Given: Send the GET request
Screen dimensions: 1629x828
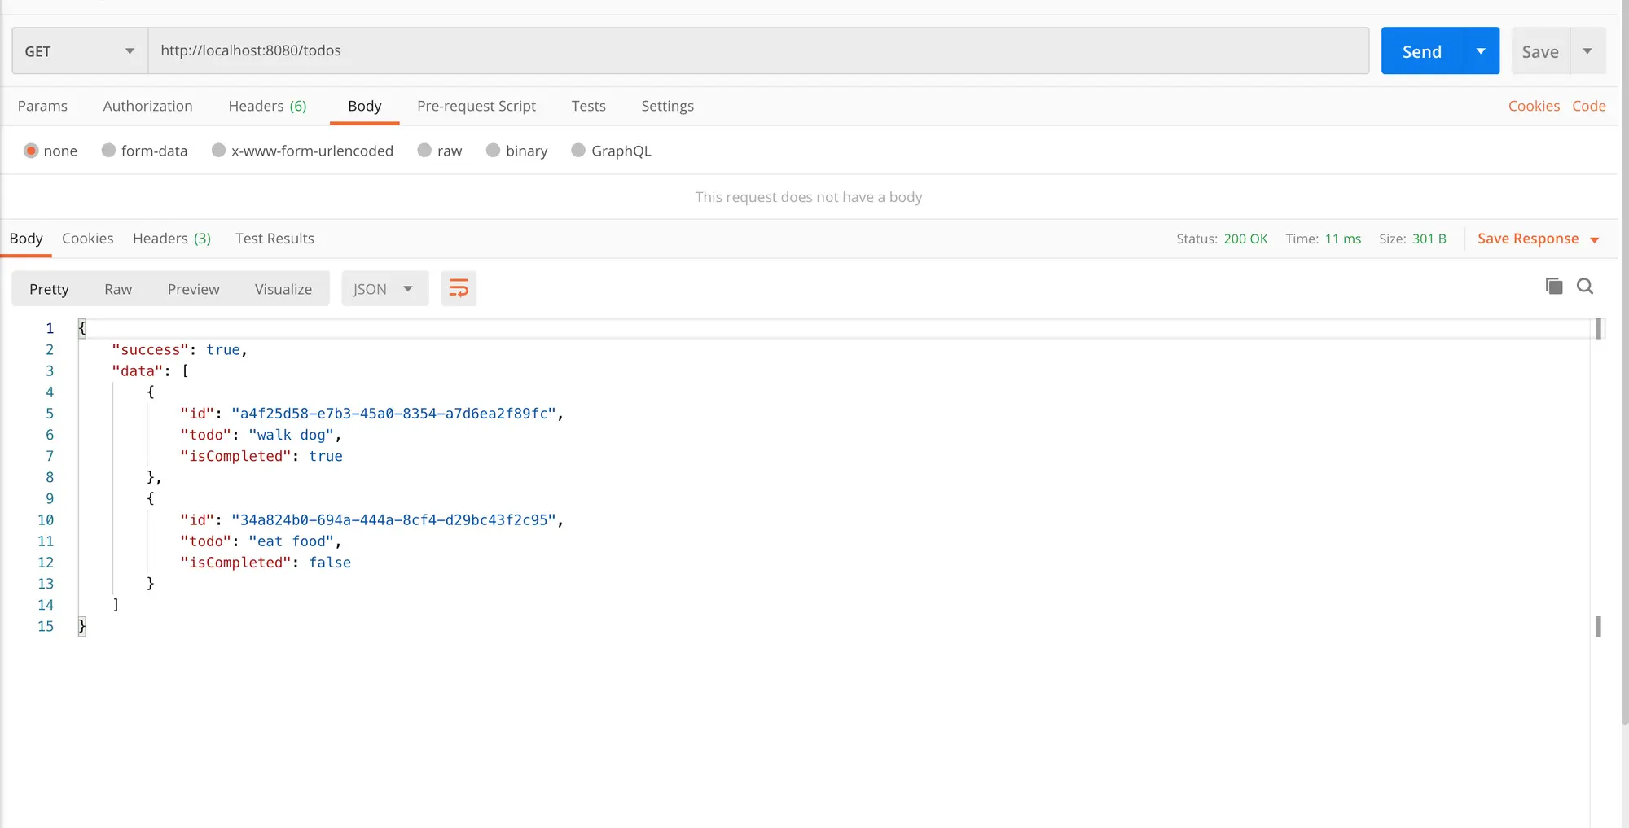Looking at the screenshot, I should click(x=1422, y=50).
